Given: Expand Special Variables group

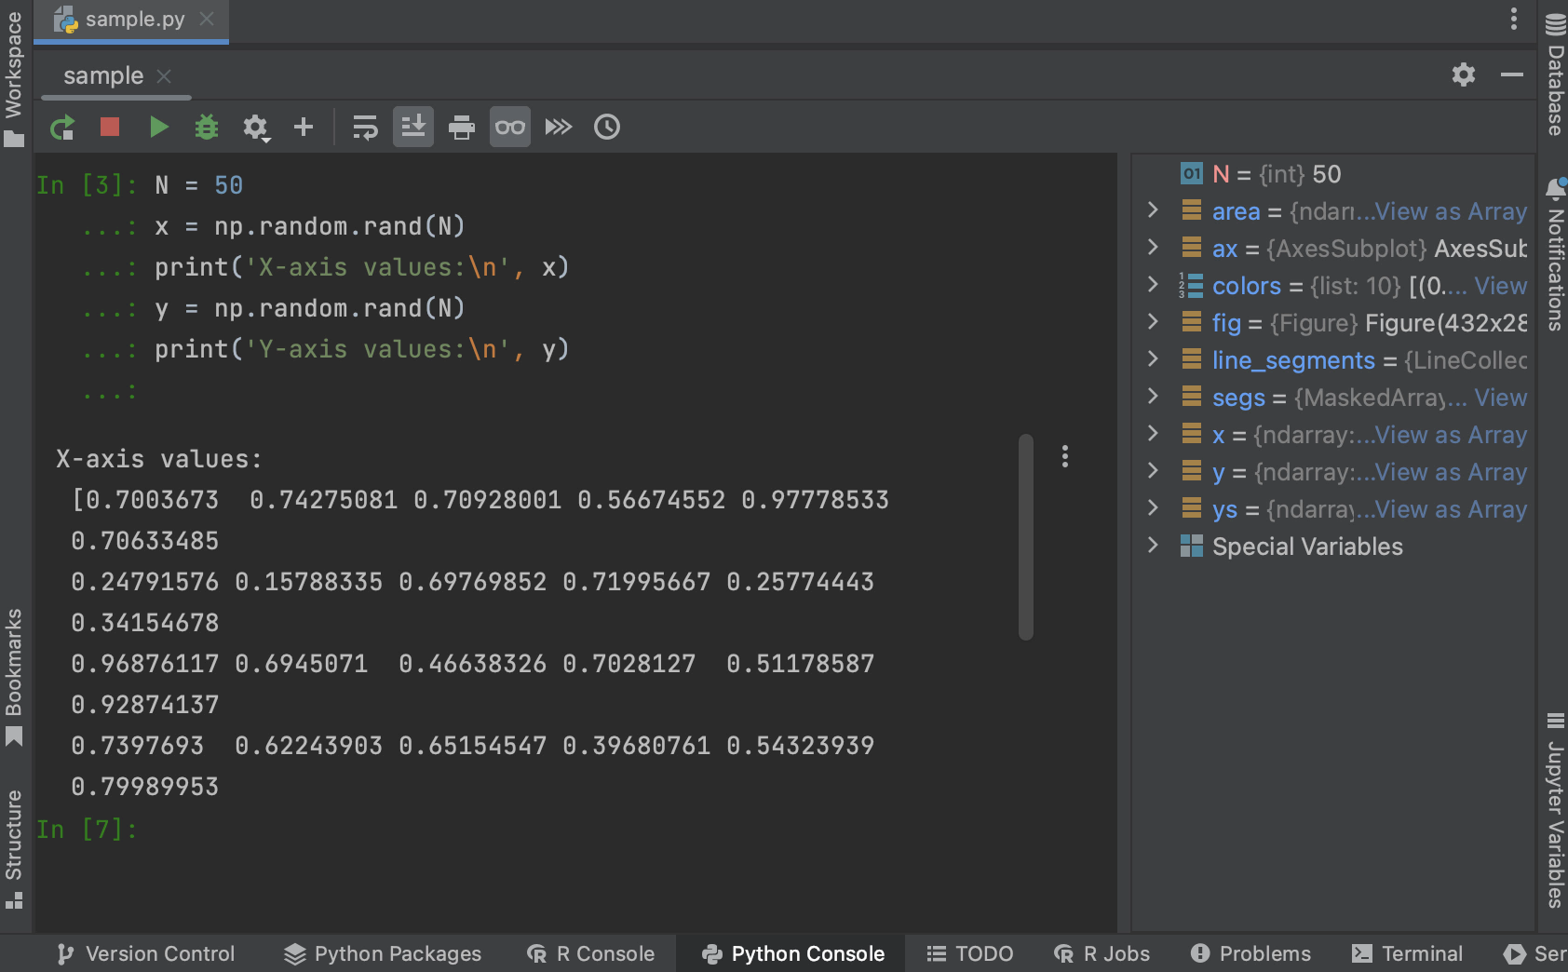Looking at the screenshot, I should tap(1153, 546).
